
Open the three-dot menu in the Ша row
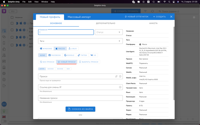pyautogui.click(x=27, y=30)
